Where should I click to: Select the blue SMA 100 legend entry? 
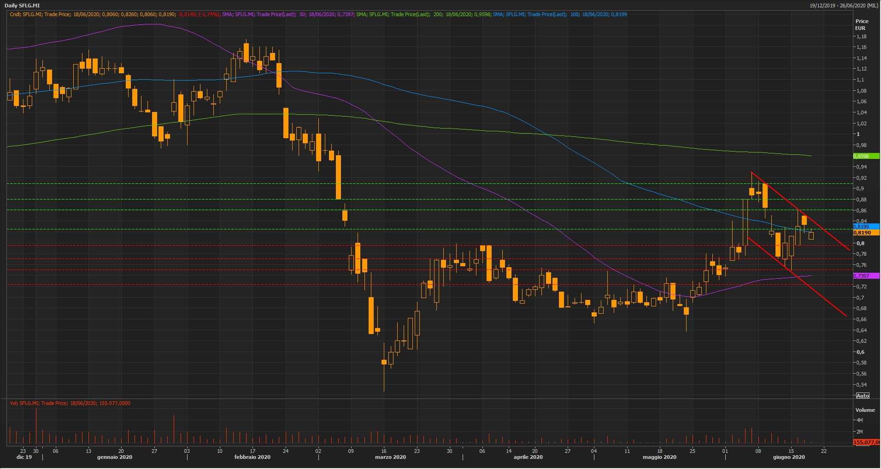tap(559, 14)
